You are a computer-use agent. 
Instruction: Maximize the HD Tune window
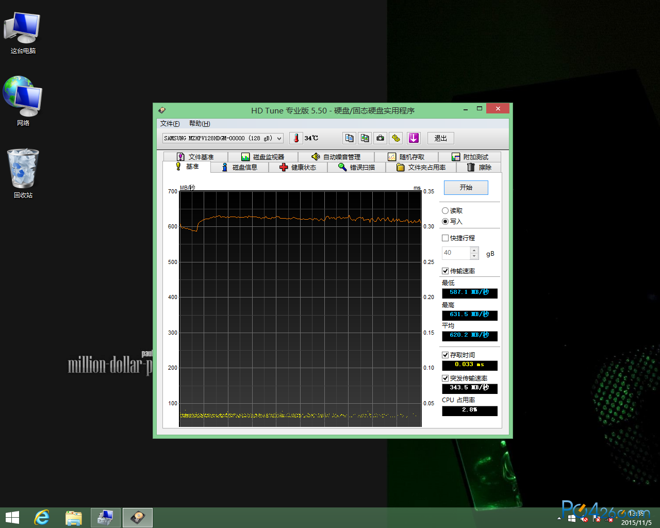coord(480,109)
